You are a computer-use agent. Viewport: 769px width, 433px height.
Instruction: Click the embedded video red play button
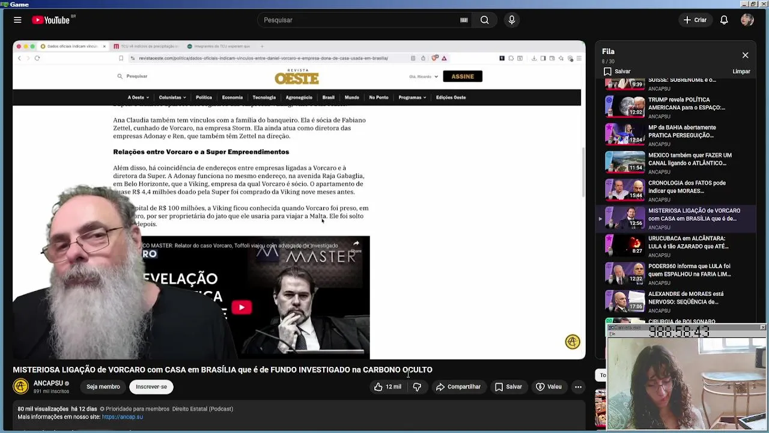pyautogui.click(x=242, y=307)
